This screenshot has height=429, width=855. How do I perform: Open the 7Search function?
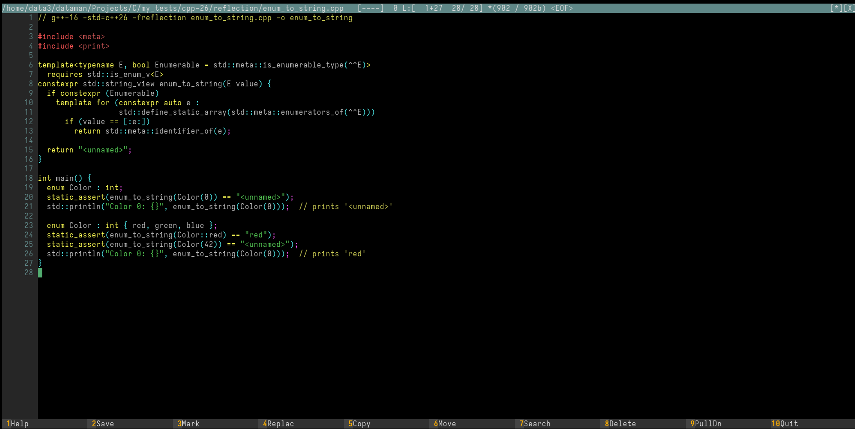[536, 424]
